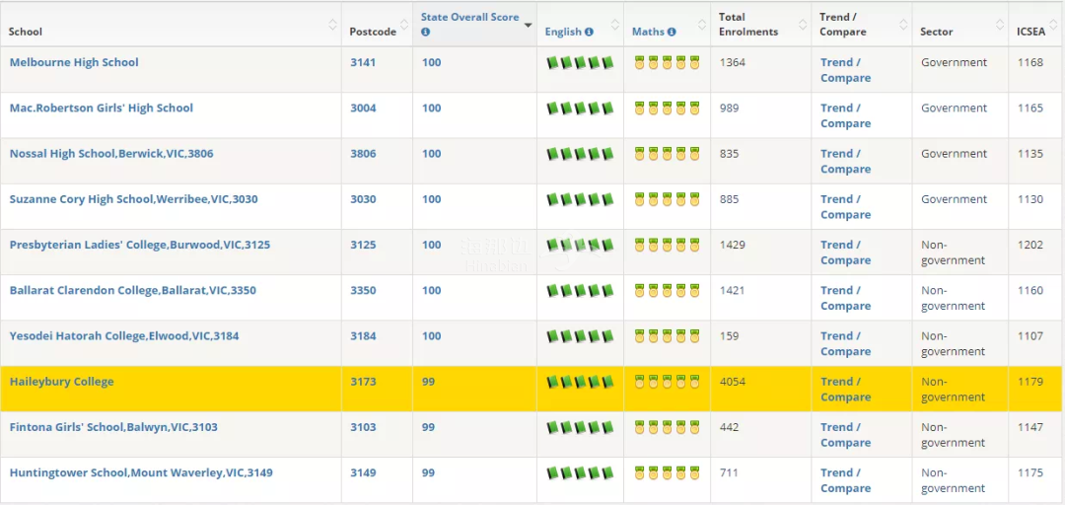Click English book rating for Nossal High School

[580, 154]
